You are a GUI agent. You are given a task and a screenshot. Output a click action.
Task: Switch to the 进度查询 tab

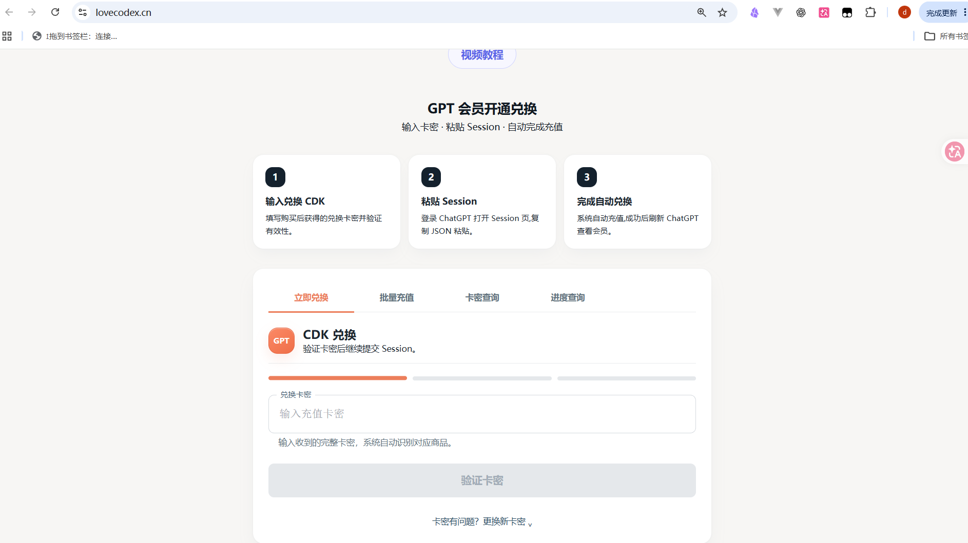pyautogui.click(x=568, y=297)
